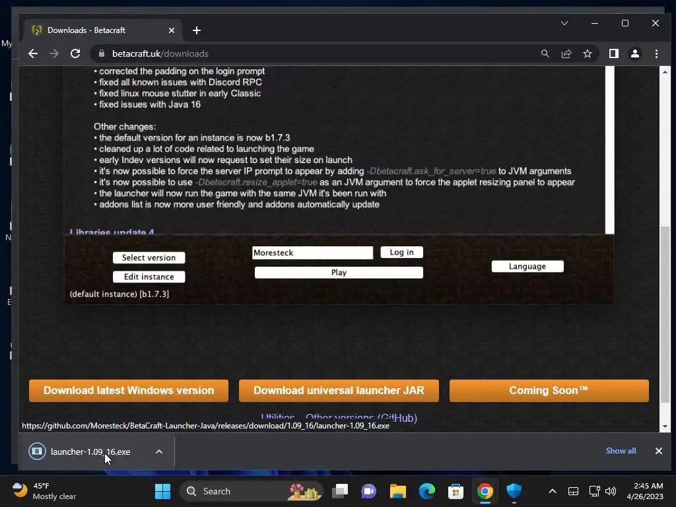Click the page scrollbar thumb
The image size is (676, 507).
click(665, 314)
